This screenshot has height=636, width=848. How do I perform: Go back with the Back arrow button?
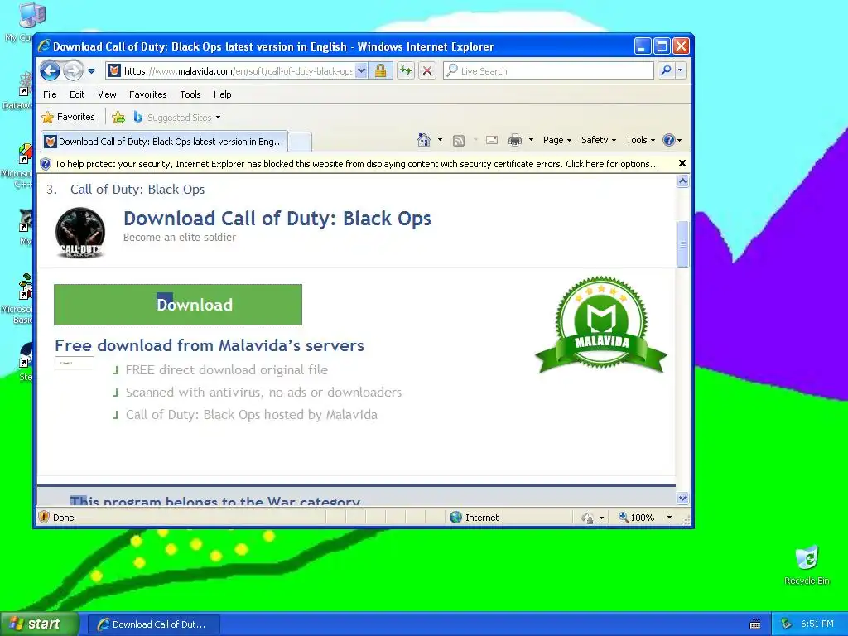[x=50, y=71]
